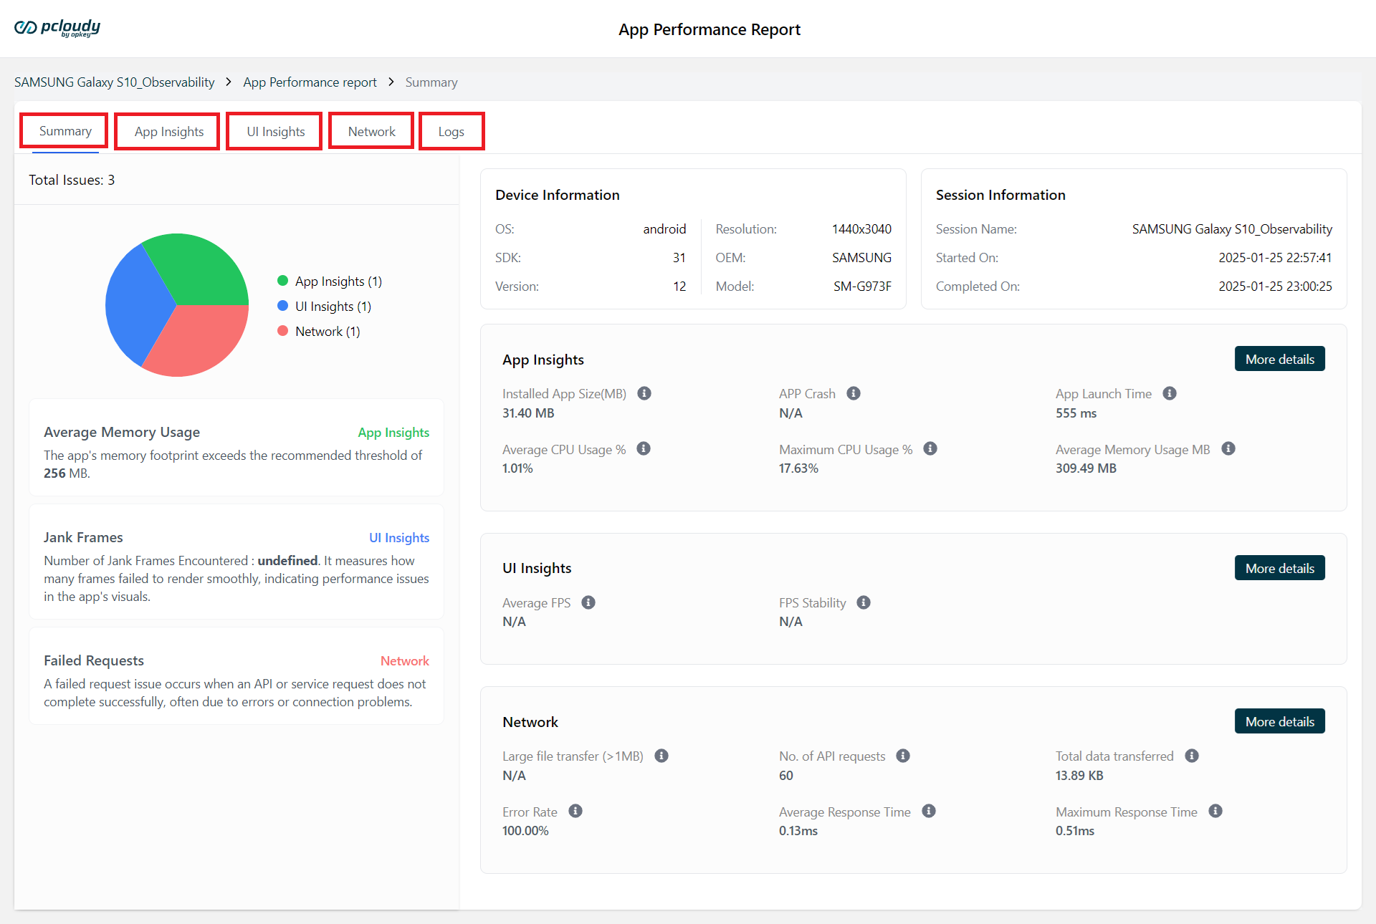1376x924 pixels.
Task: Toggle UI Insights legend entry in chart
Action: (325, 306)
